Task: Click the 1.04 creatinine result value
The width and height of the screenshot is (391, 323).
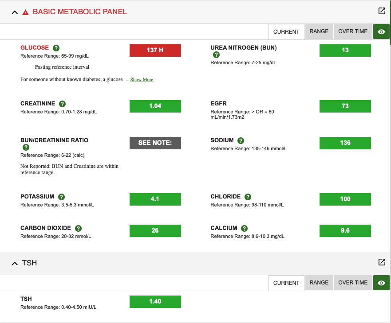Action: pos(155,106)
